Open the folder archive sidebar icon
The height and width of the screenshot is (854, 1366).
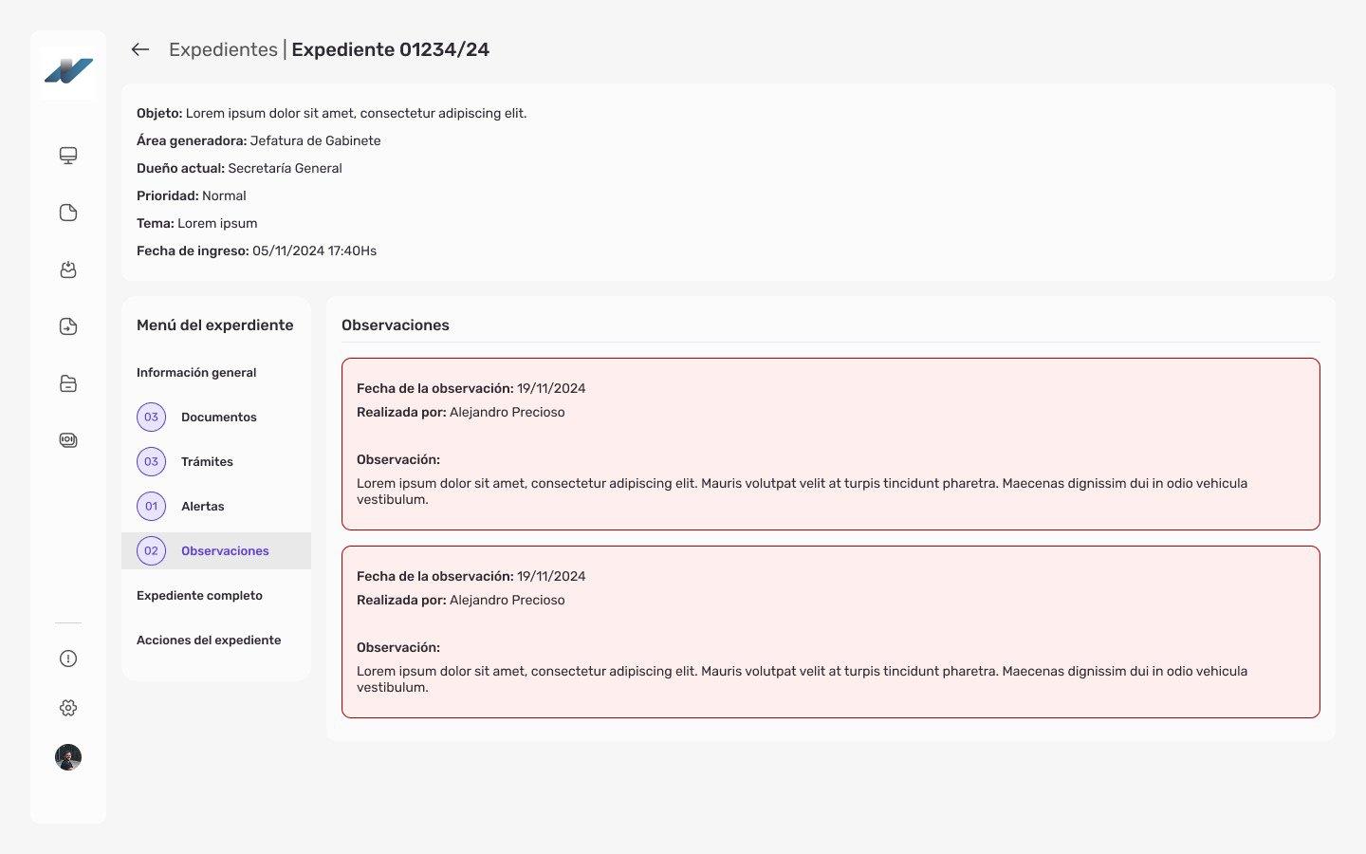[68, 383]
